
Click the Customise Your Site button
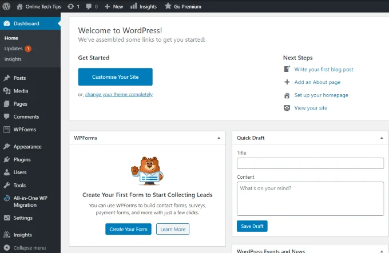[116, 77]
